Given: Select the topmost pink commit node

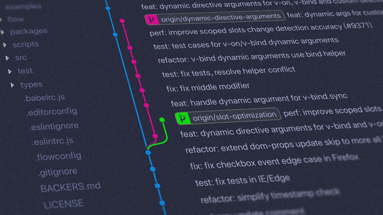Looking at the screenshot, I should click(x=122, y=21).
